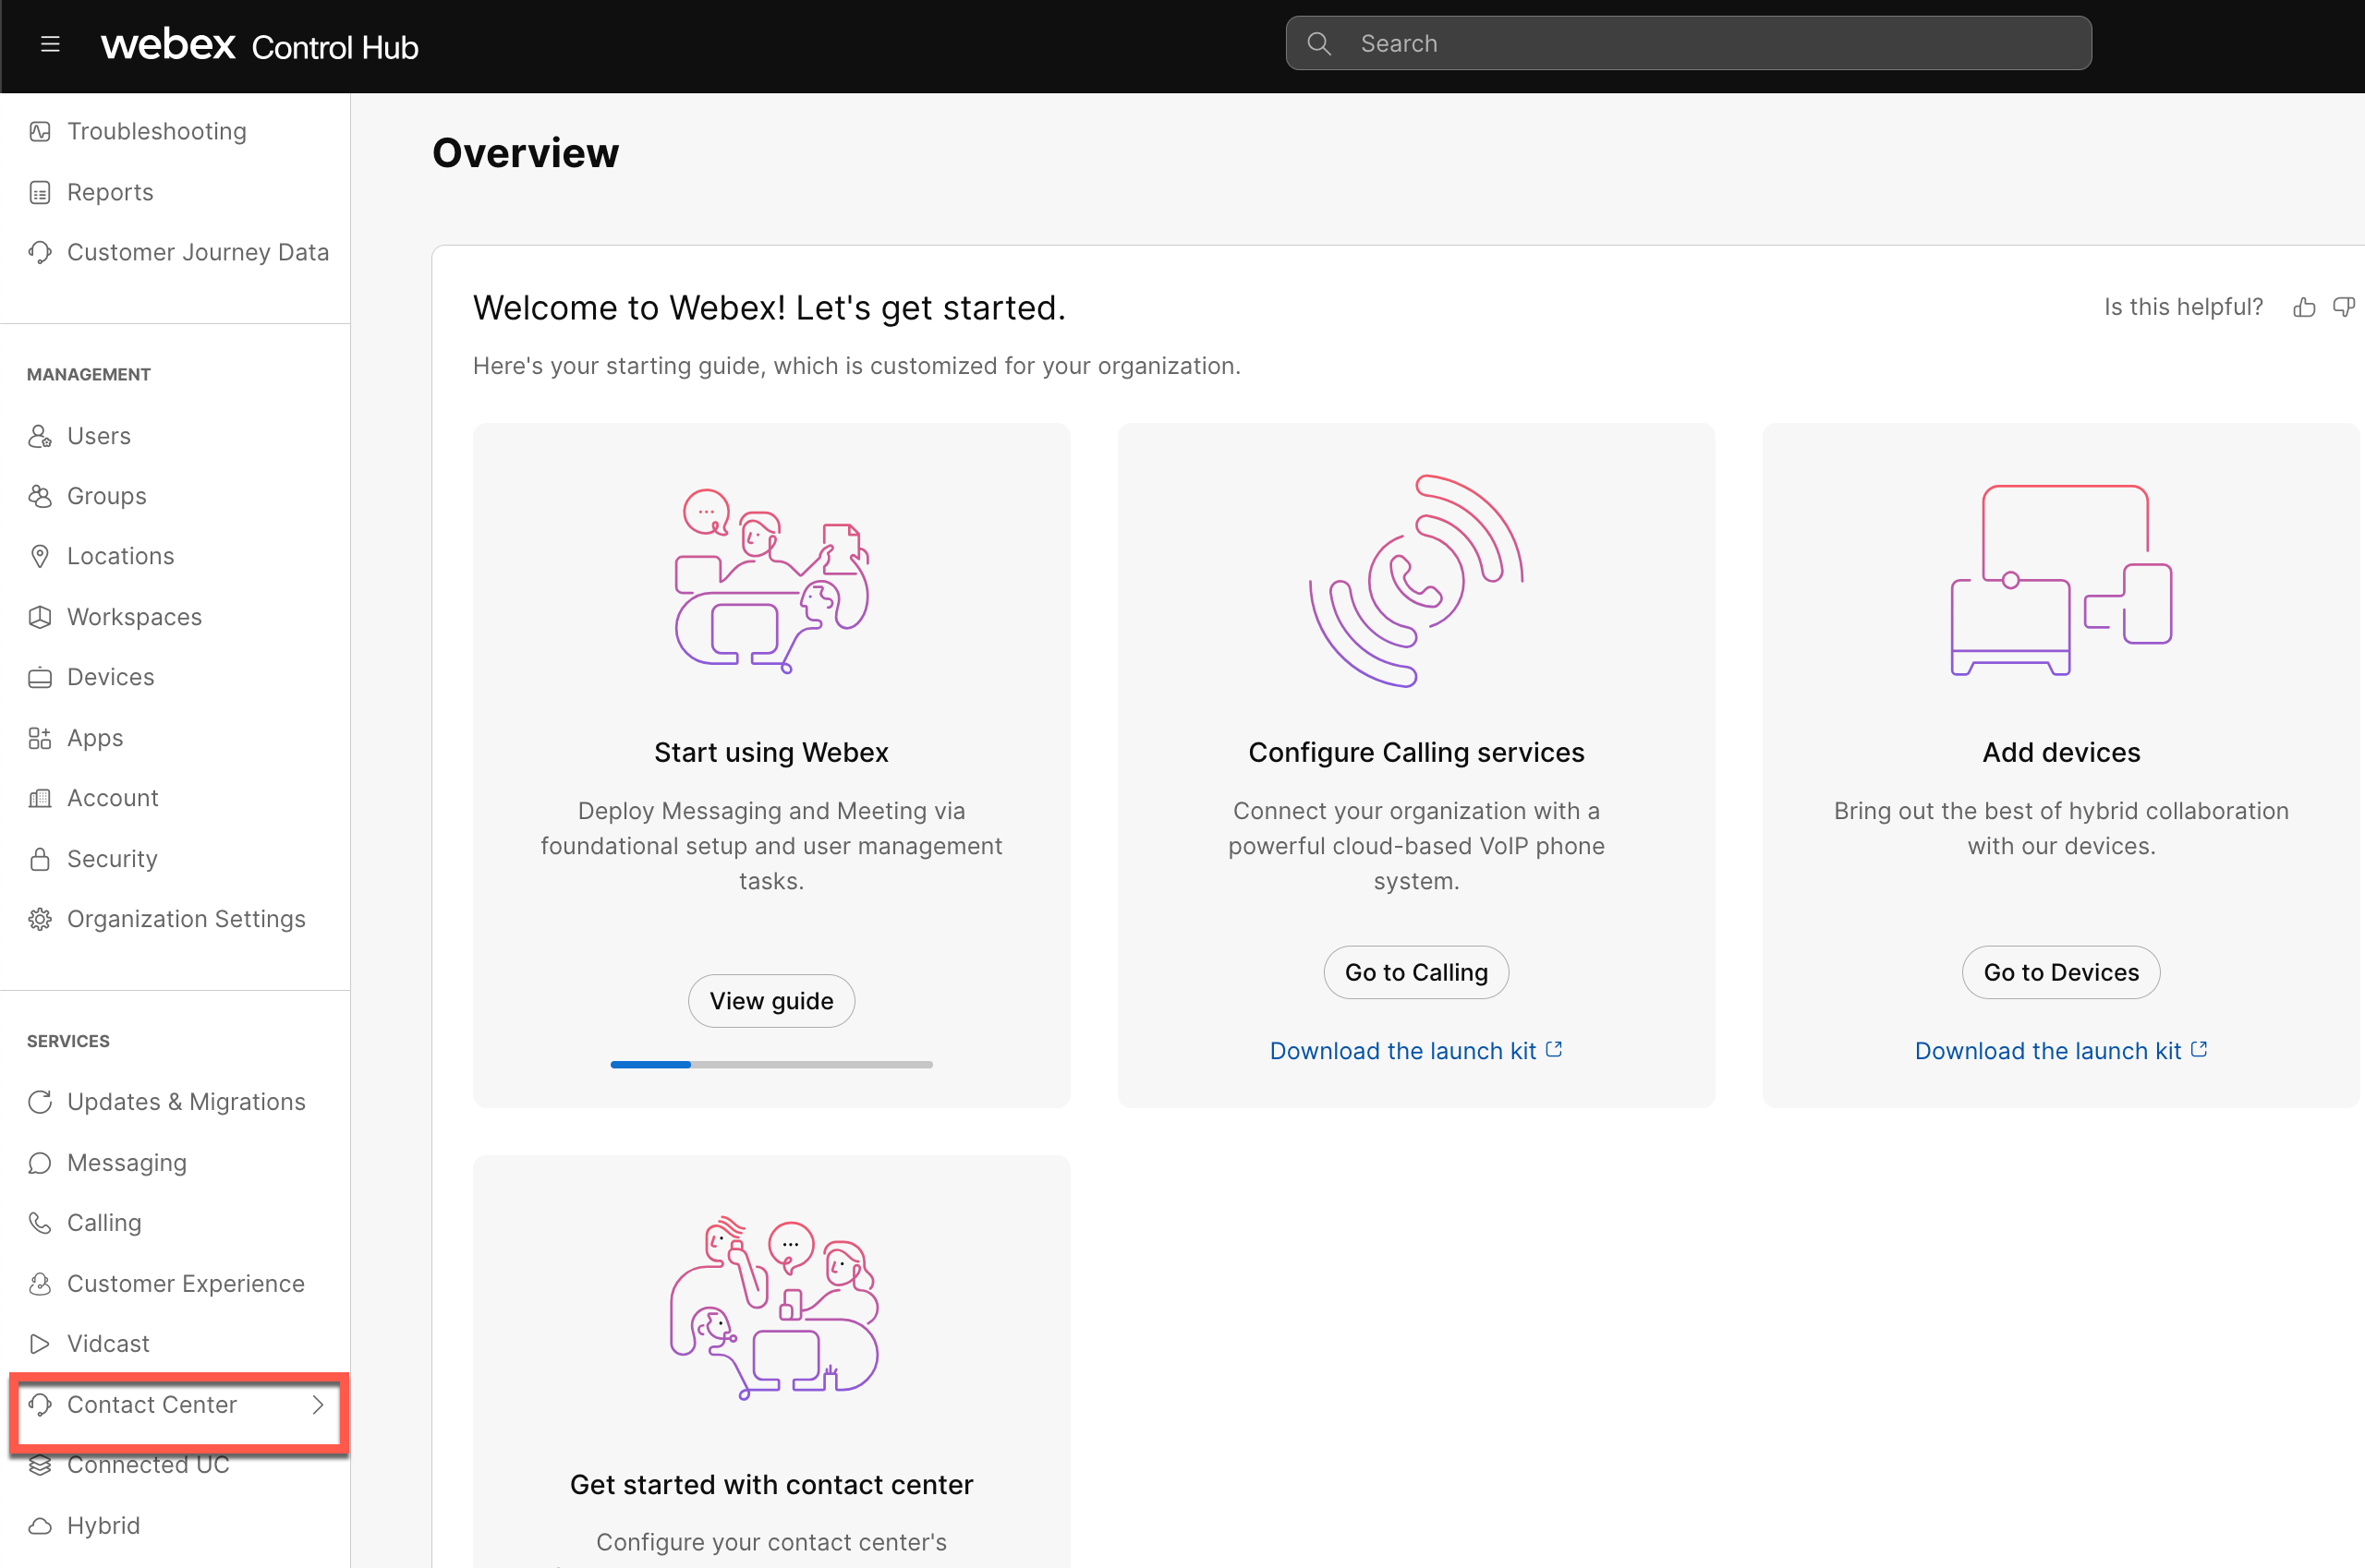Image resolution: width=2365 pixels, height=1568 pixels.
Task: Click the Go to Calling button
Action: point(1415,971)
